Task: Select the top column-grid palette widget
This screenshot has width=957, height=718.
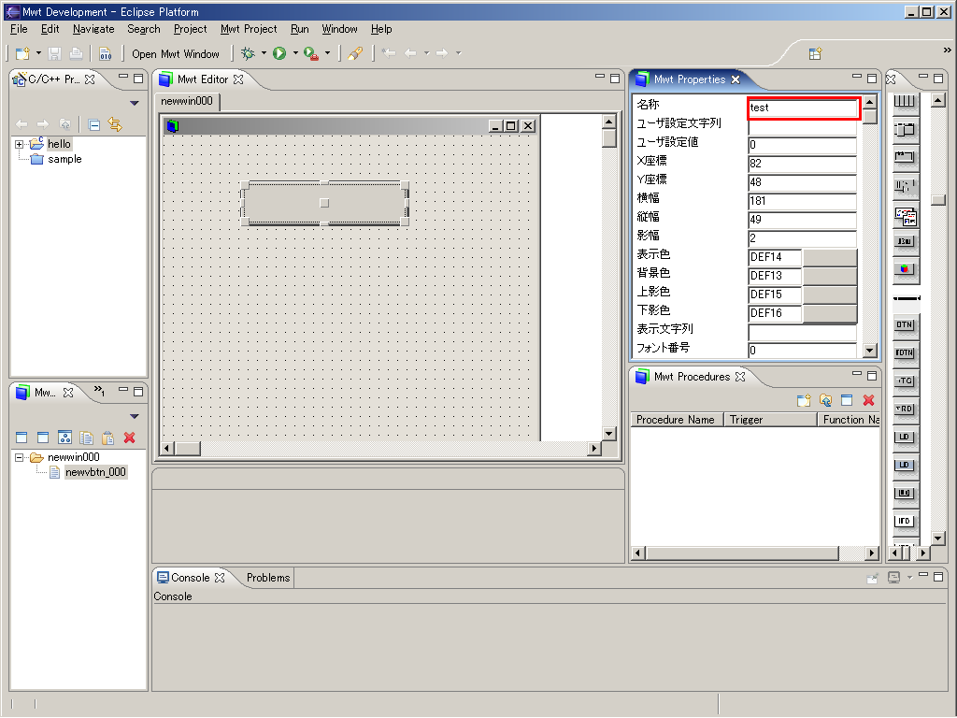Action: pos(904,101)
